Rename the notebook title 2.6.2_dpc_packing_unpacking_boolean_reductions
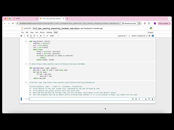 tap(56, 28)
